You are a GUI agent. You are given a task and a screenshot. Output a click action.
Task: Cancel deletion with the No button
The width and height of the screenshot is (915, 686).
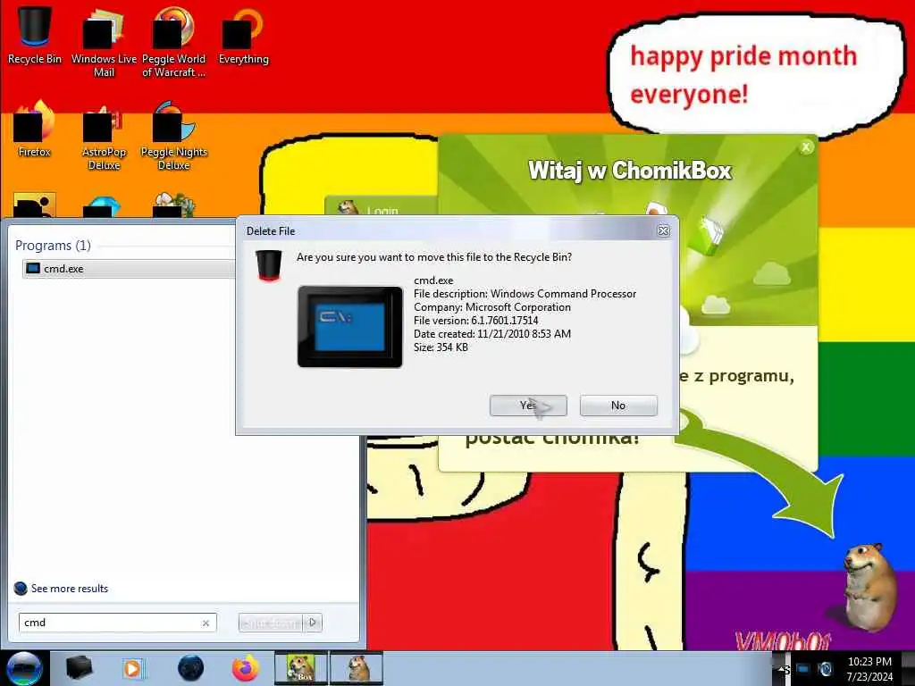[618, 406]
